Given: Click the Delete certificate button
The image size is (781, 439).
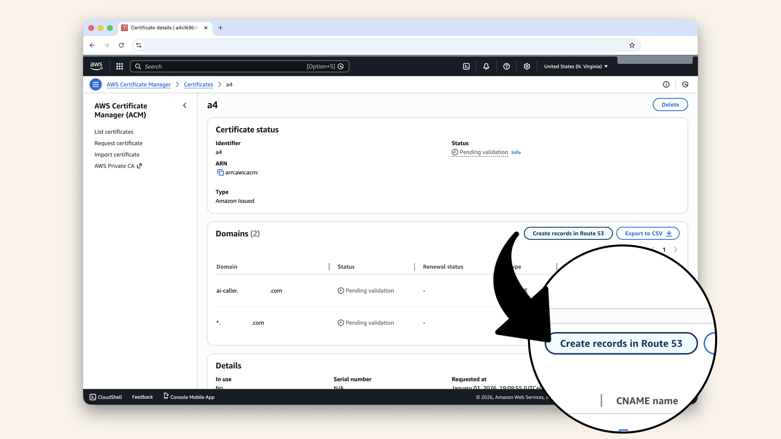Looking at the screenshot, I should (670, 104).
